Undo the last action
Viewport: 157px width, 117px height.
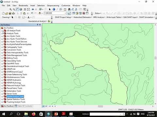click(32, 13)
